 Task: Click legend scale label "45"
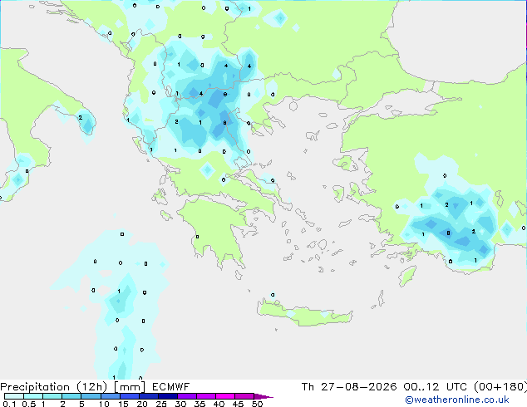pyautogui.click(x=238, y=404)
